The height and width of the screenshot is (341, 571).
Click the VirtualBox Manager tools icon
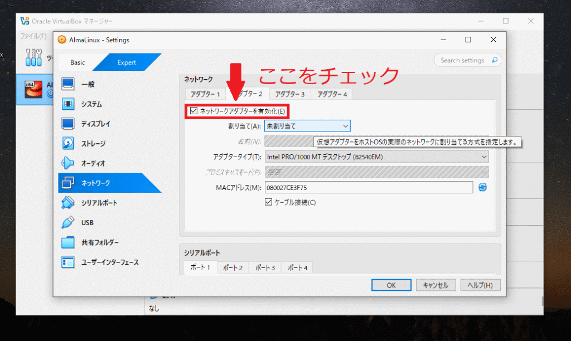[34, 57]
